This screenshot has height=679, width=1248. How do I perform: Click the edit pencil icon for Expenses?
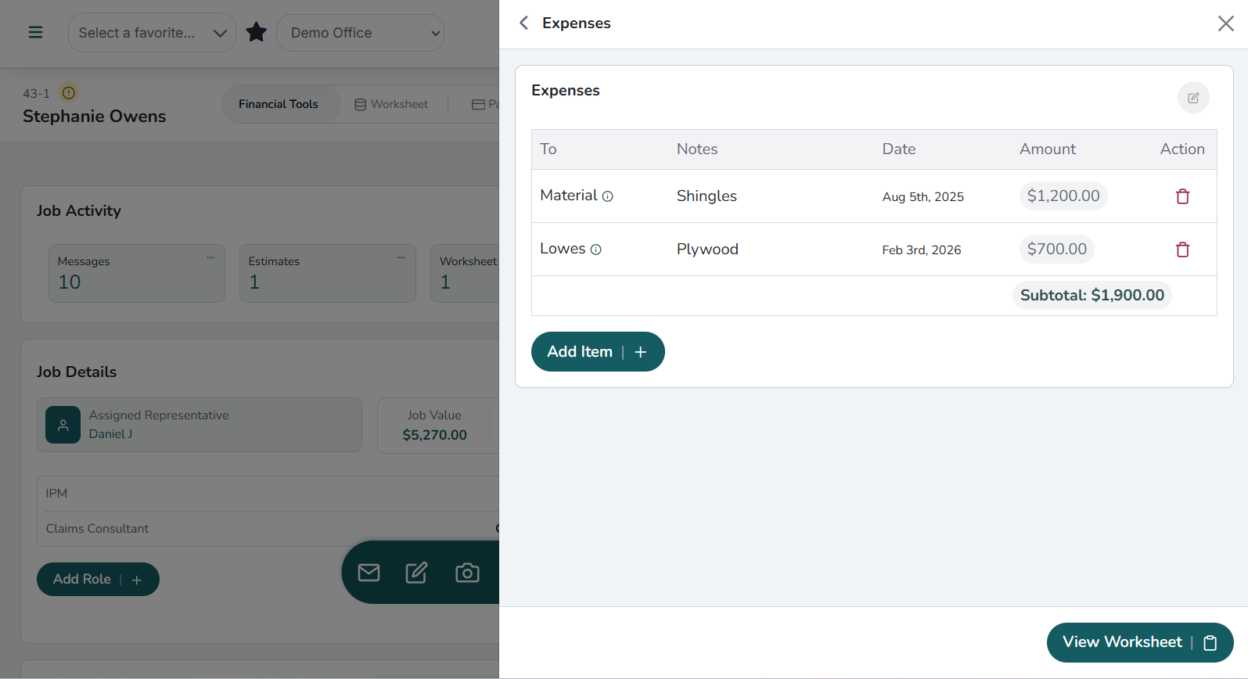[x=1193, y=98]
